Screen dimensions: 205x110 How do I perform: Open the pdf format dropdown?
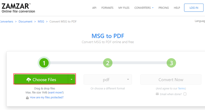click(x=108, y=79)
